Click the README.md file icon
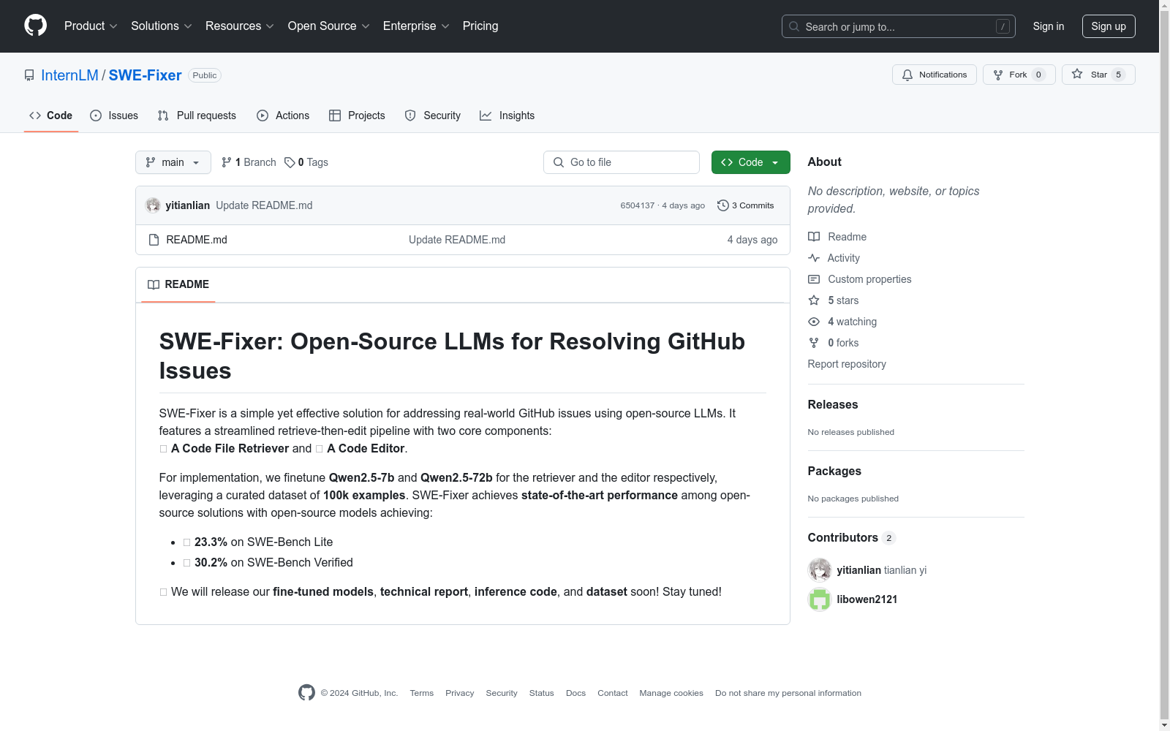 pyautogui.click(x=154, y=240)
